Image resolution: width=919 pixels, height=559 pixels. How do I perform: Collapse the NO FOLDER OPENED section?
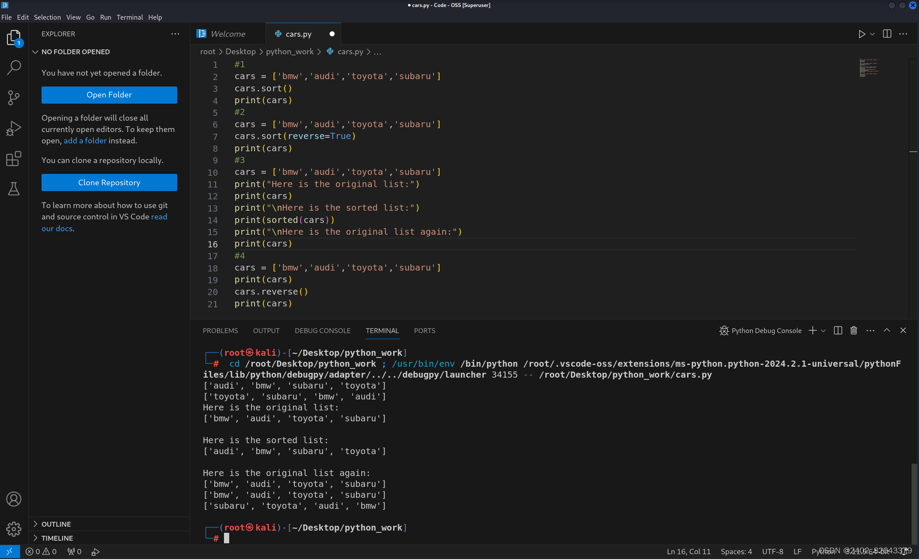coord(109,52)
